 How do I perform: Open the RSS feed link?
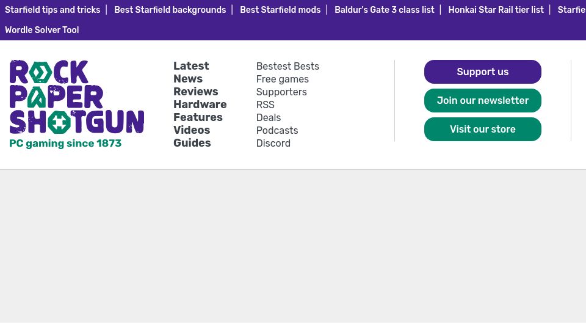click(266, 105)
